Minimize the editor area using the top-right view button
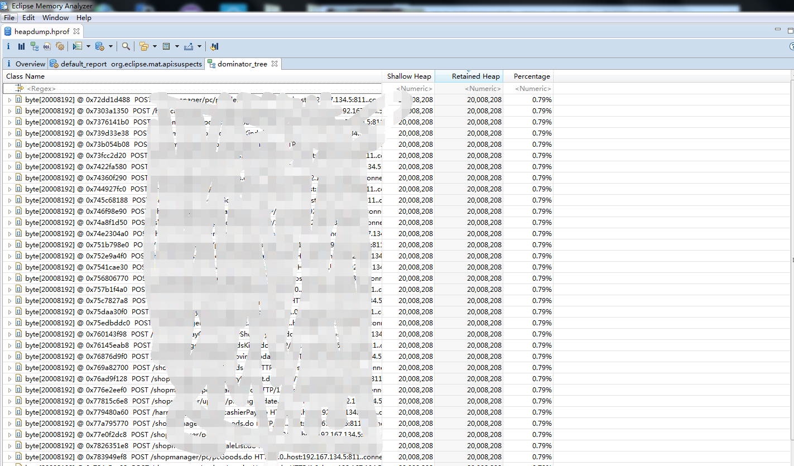Viewport: 794px width, 466px height. (x=778, y=30)
